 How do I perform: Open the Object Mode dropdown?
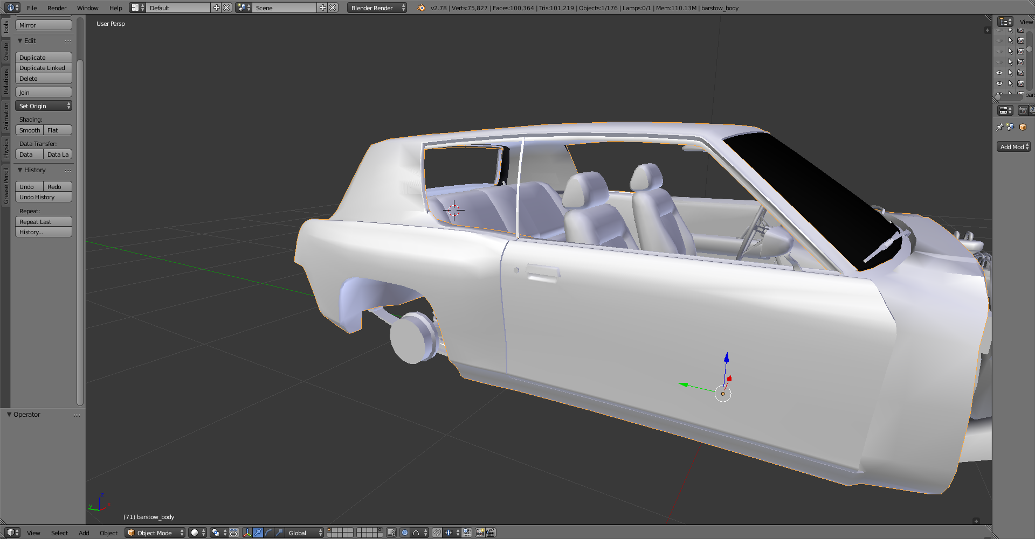point(155,533)
